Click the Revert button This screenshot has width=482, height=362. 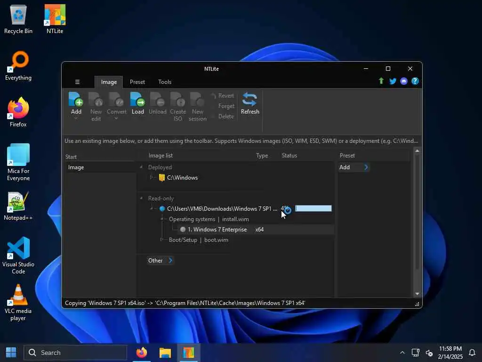(223, 96)
